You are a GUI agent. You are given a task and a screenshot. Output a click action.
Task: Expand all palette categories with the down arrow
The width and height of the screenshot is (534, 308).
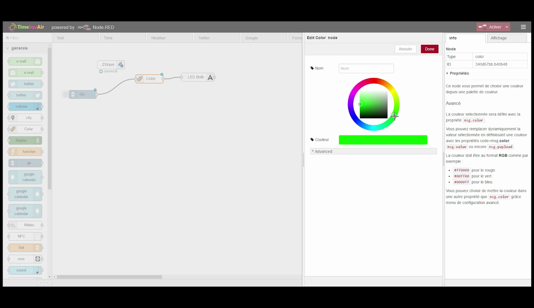(x=46, y=283)
